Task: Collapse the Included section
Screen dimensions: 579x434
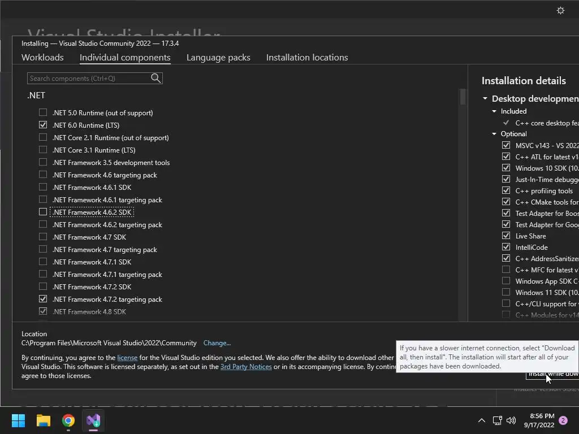Action: point(494,111)
